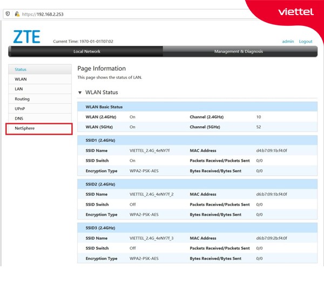The height and width of the screenshot is (283, 324).
Task: Open UPnP settings page
Action: coord(40,109)
